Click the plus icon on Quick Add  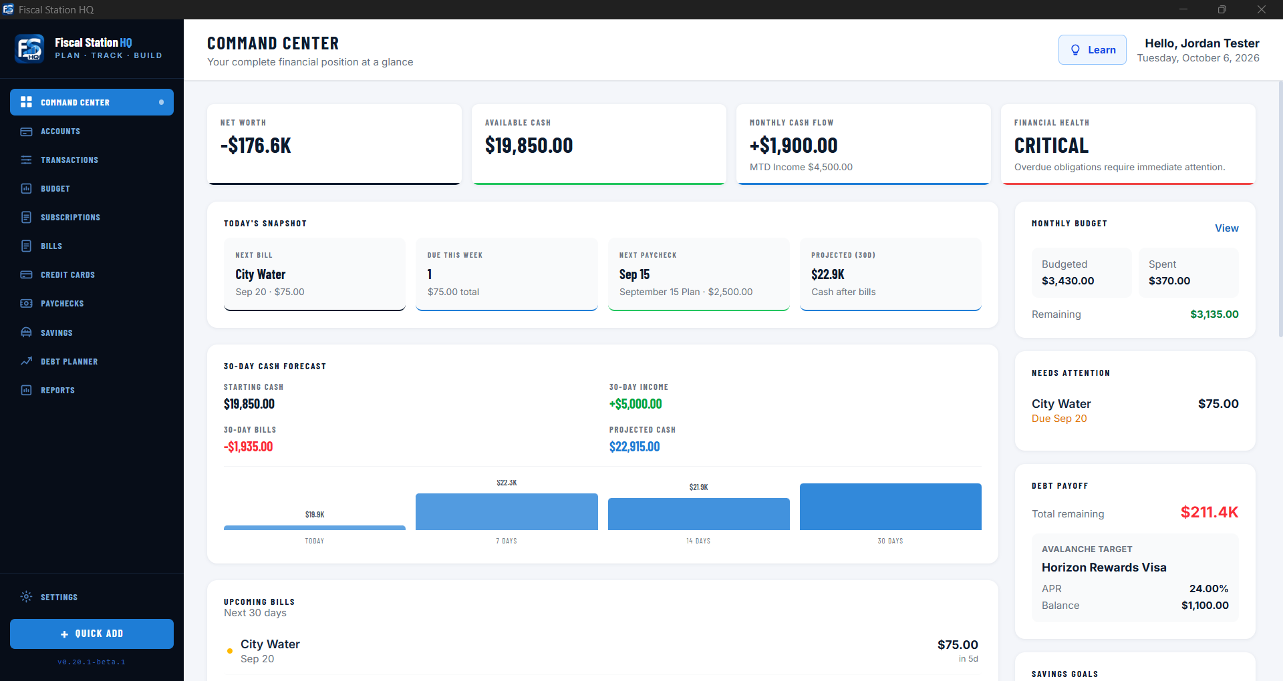[x=64, y=634]
